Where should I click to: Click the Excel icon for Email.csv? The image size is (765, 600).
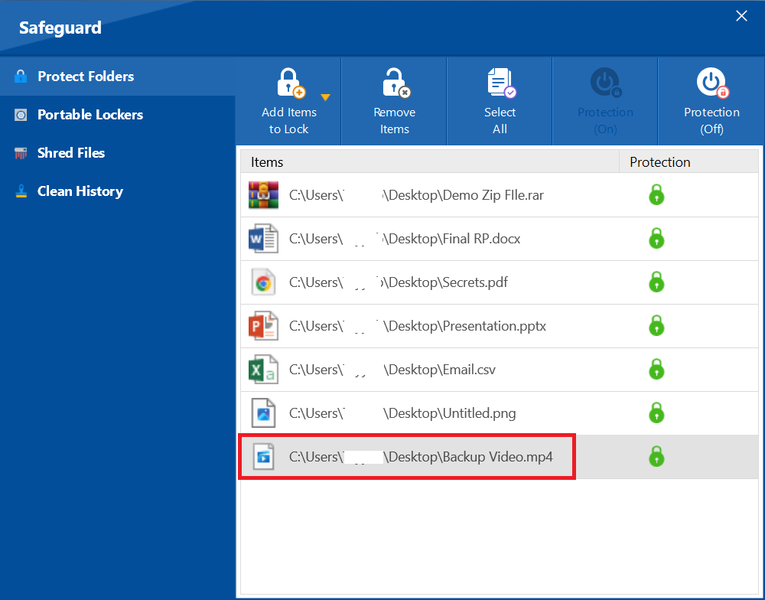[x=263, y=370]
